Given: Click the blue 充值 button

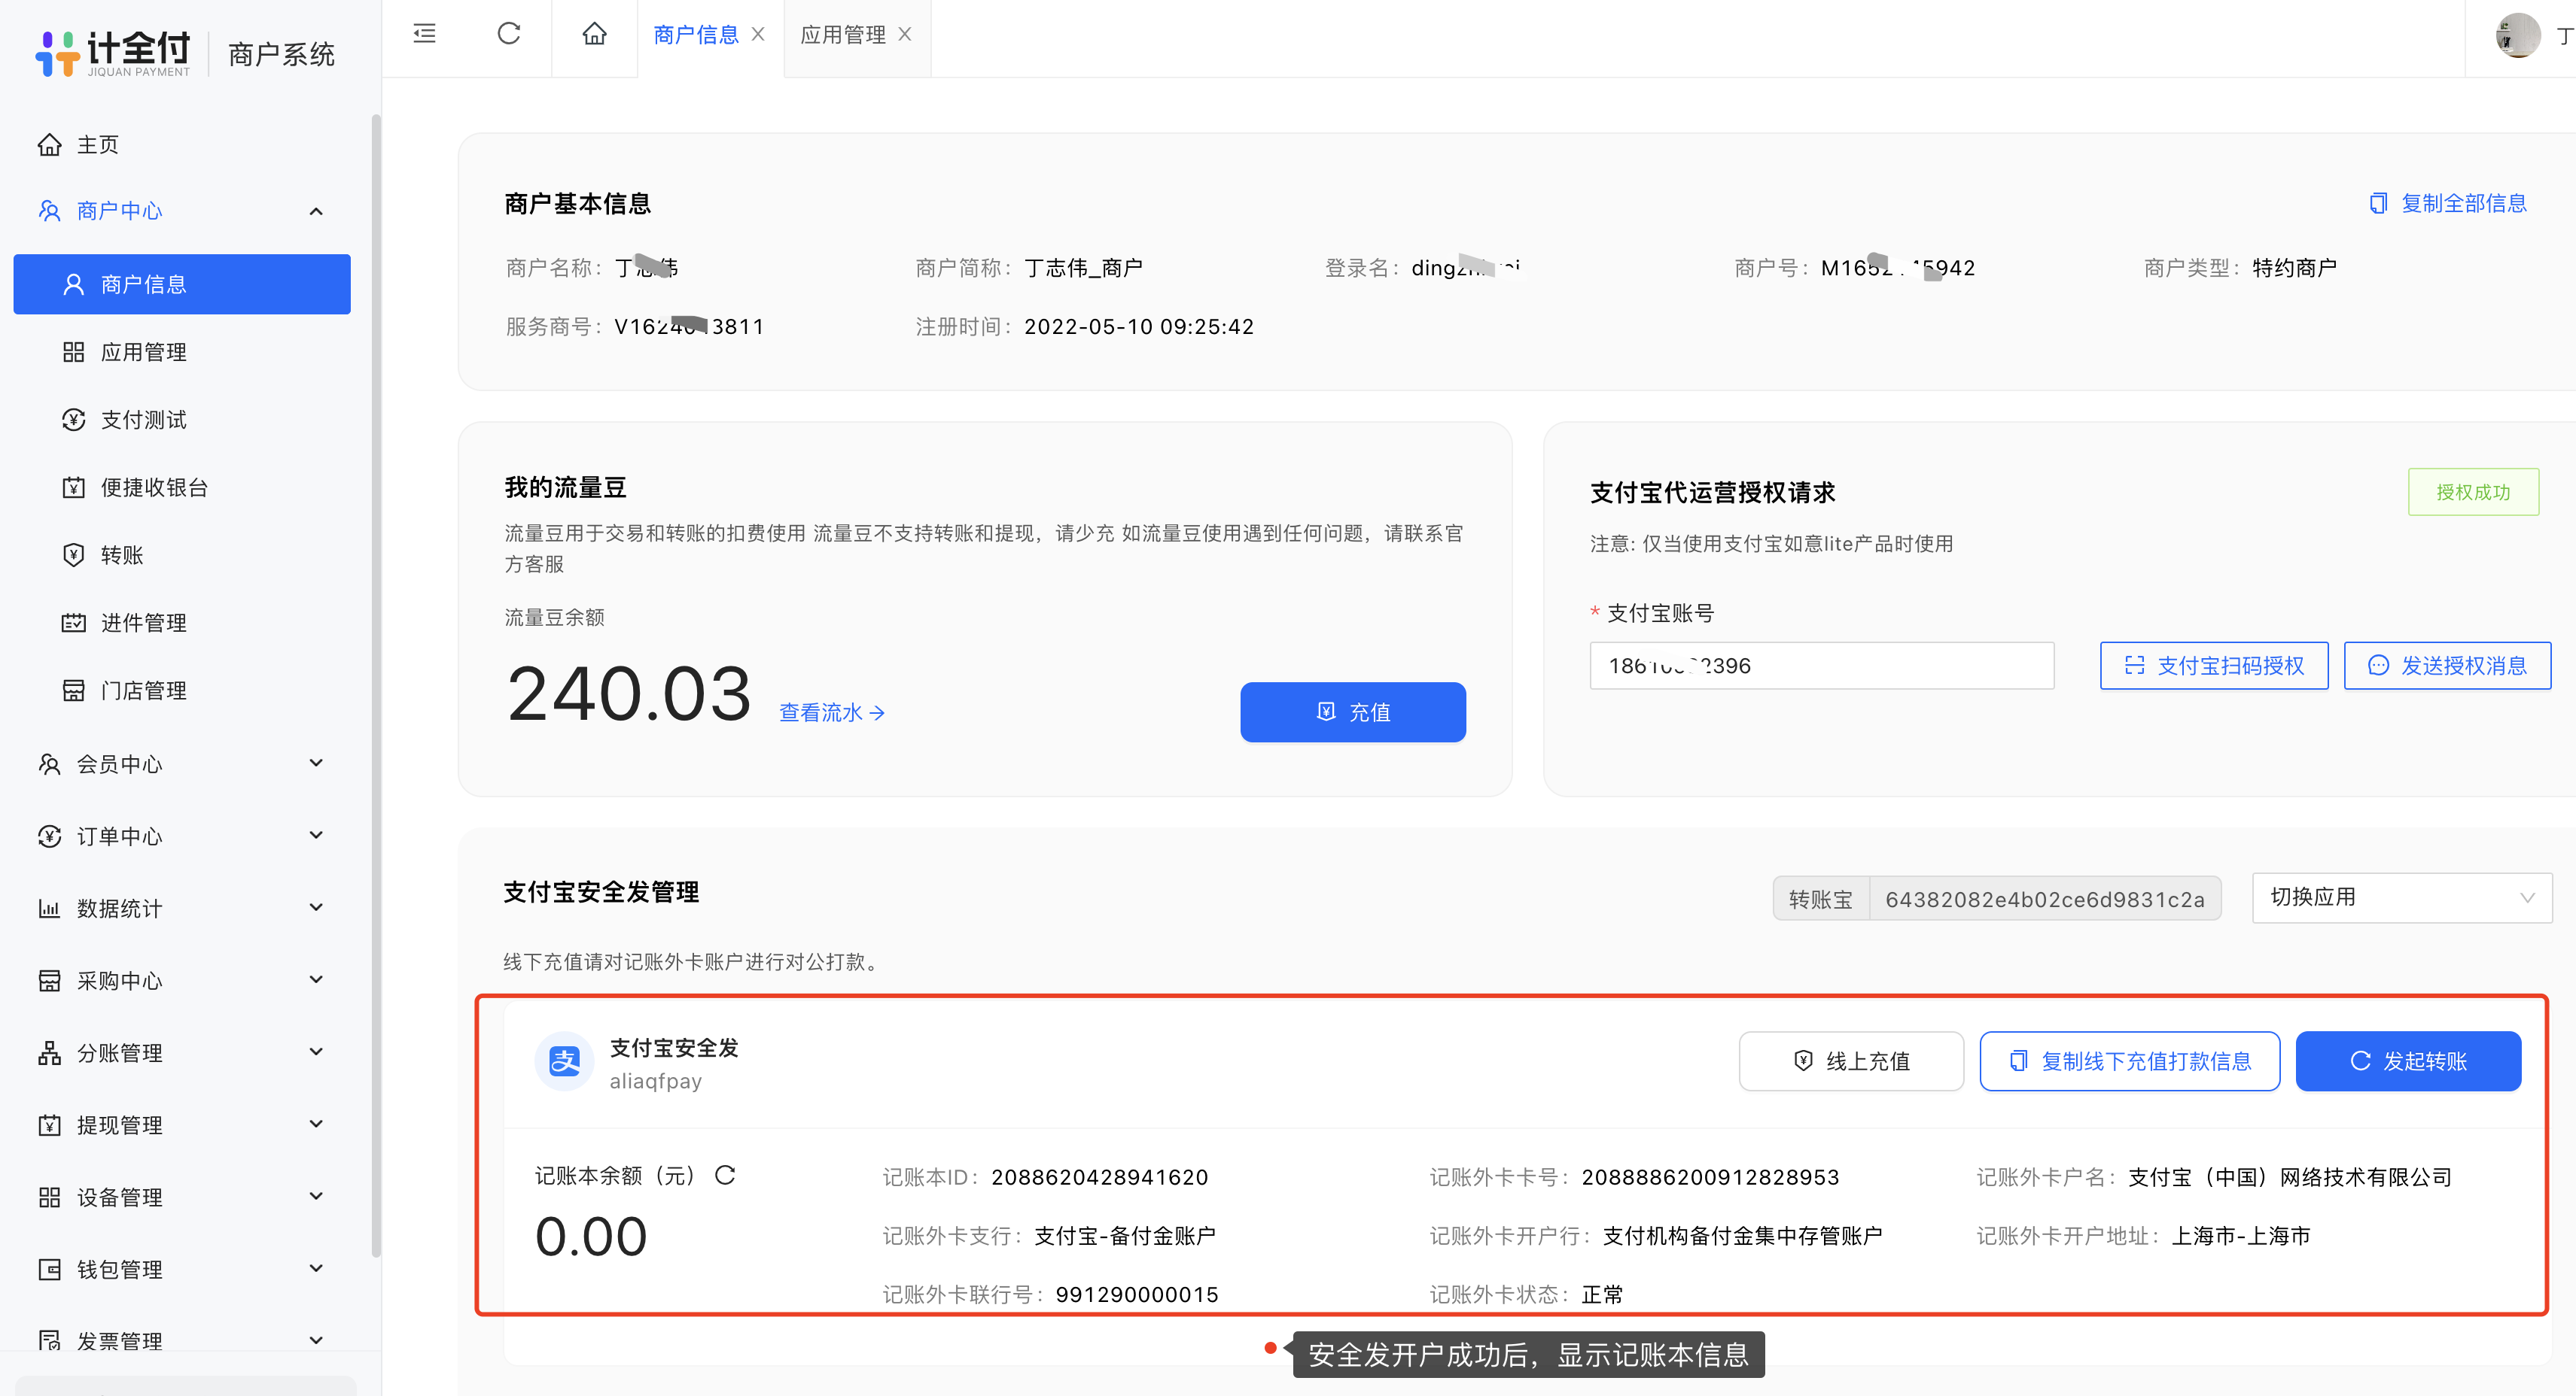Looking at the screenshot, I should [1353, 712].
